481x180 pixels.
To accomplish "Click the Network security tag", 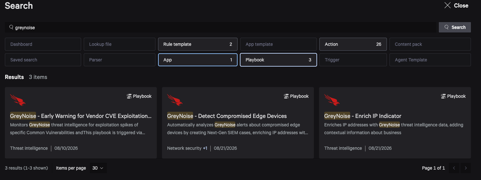I will (x=184, y=148).
